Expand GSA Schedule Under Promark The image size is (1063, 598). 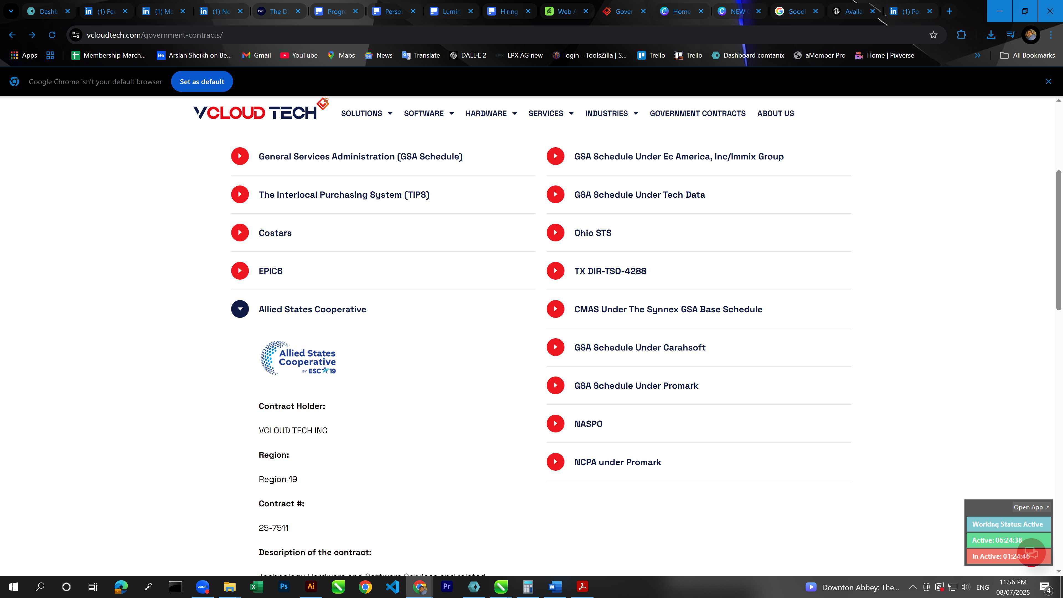[x=699, y=385]
